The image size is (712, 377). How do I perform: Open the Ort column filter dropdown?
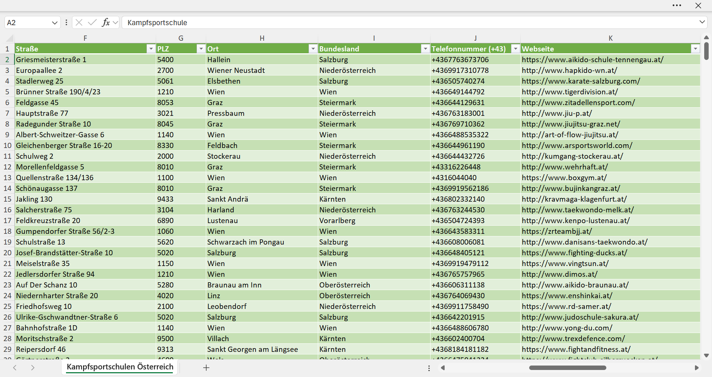(x=313, y=49)
